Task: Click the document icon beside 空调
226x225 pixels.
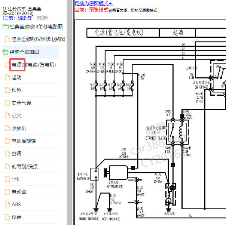Action: click(x=7, y=154)
